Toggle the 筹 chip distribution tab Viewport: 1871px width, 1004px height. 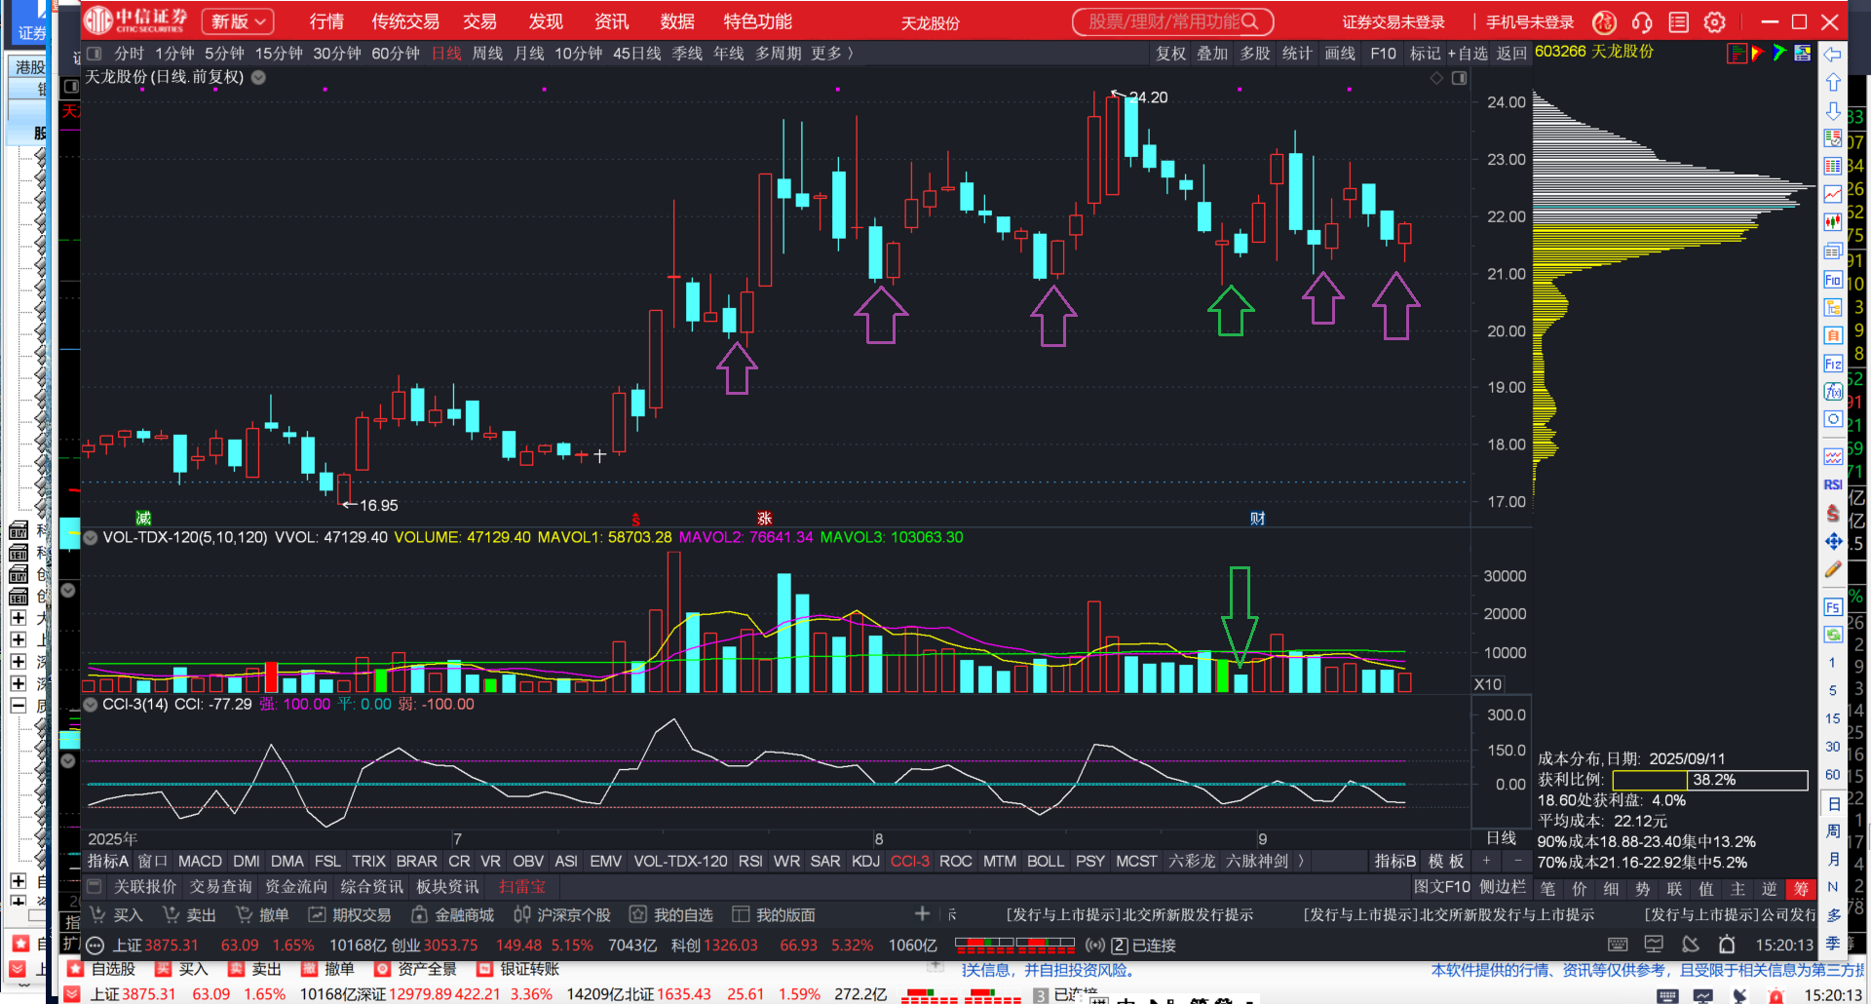pos(1801,889)
